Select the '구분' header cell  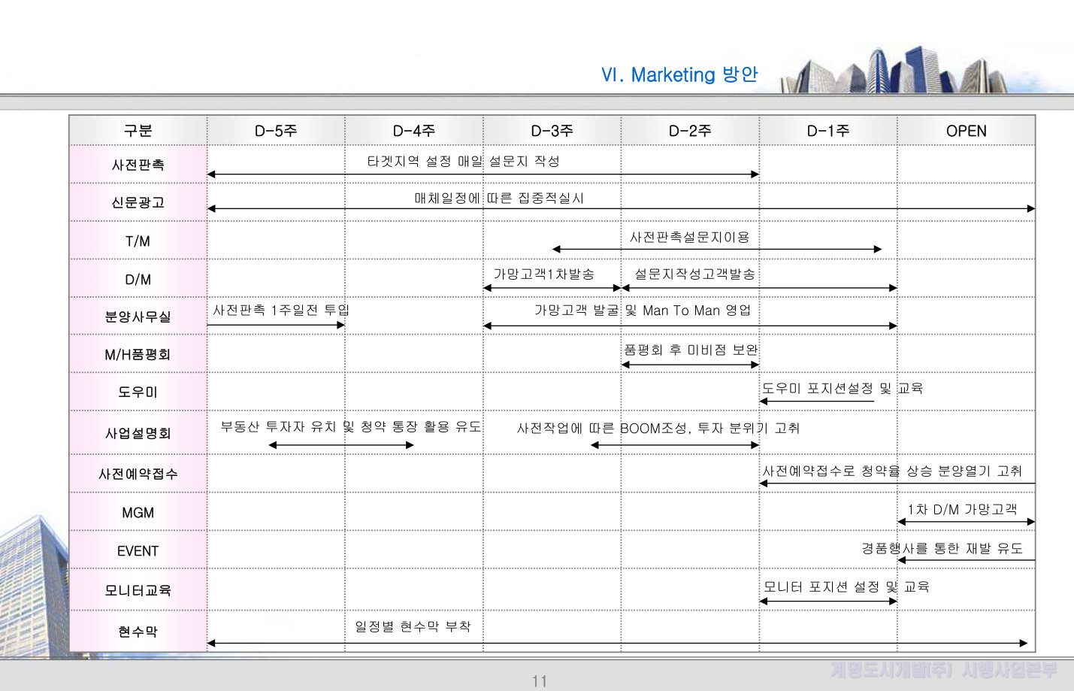[138, 131]
